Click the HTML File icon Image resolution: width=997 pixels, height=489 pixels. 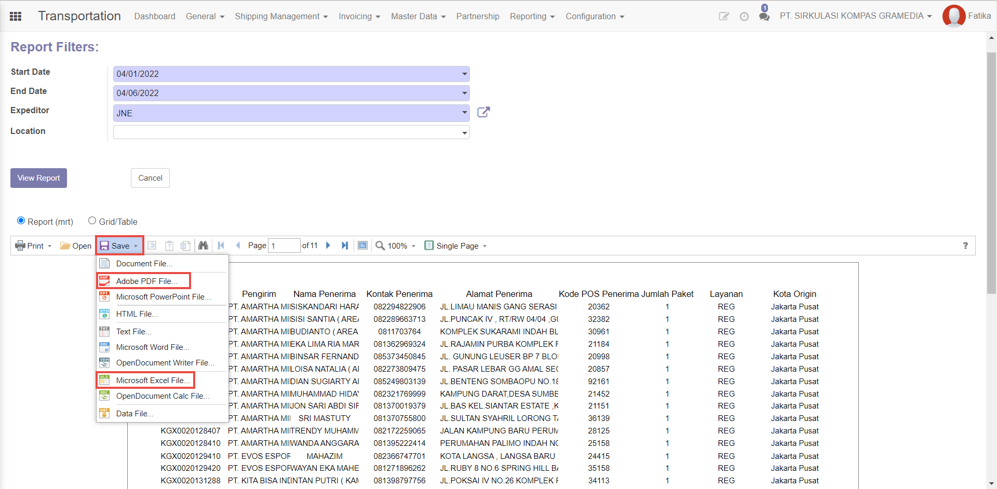(x=104, y=314)
